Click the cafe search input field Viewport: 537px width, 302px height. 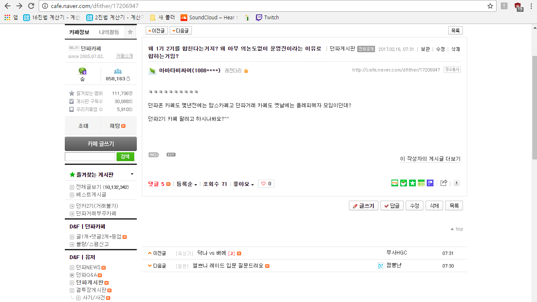(x=90, y=156)
